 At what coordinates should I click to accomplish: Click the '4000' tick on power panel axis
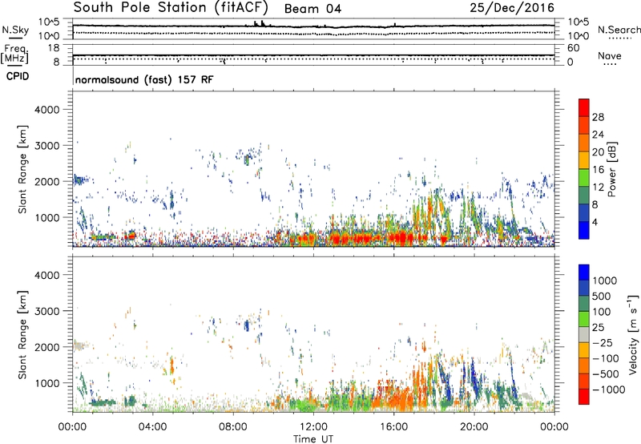pos(46,110)
